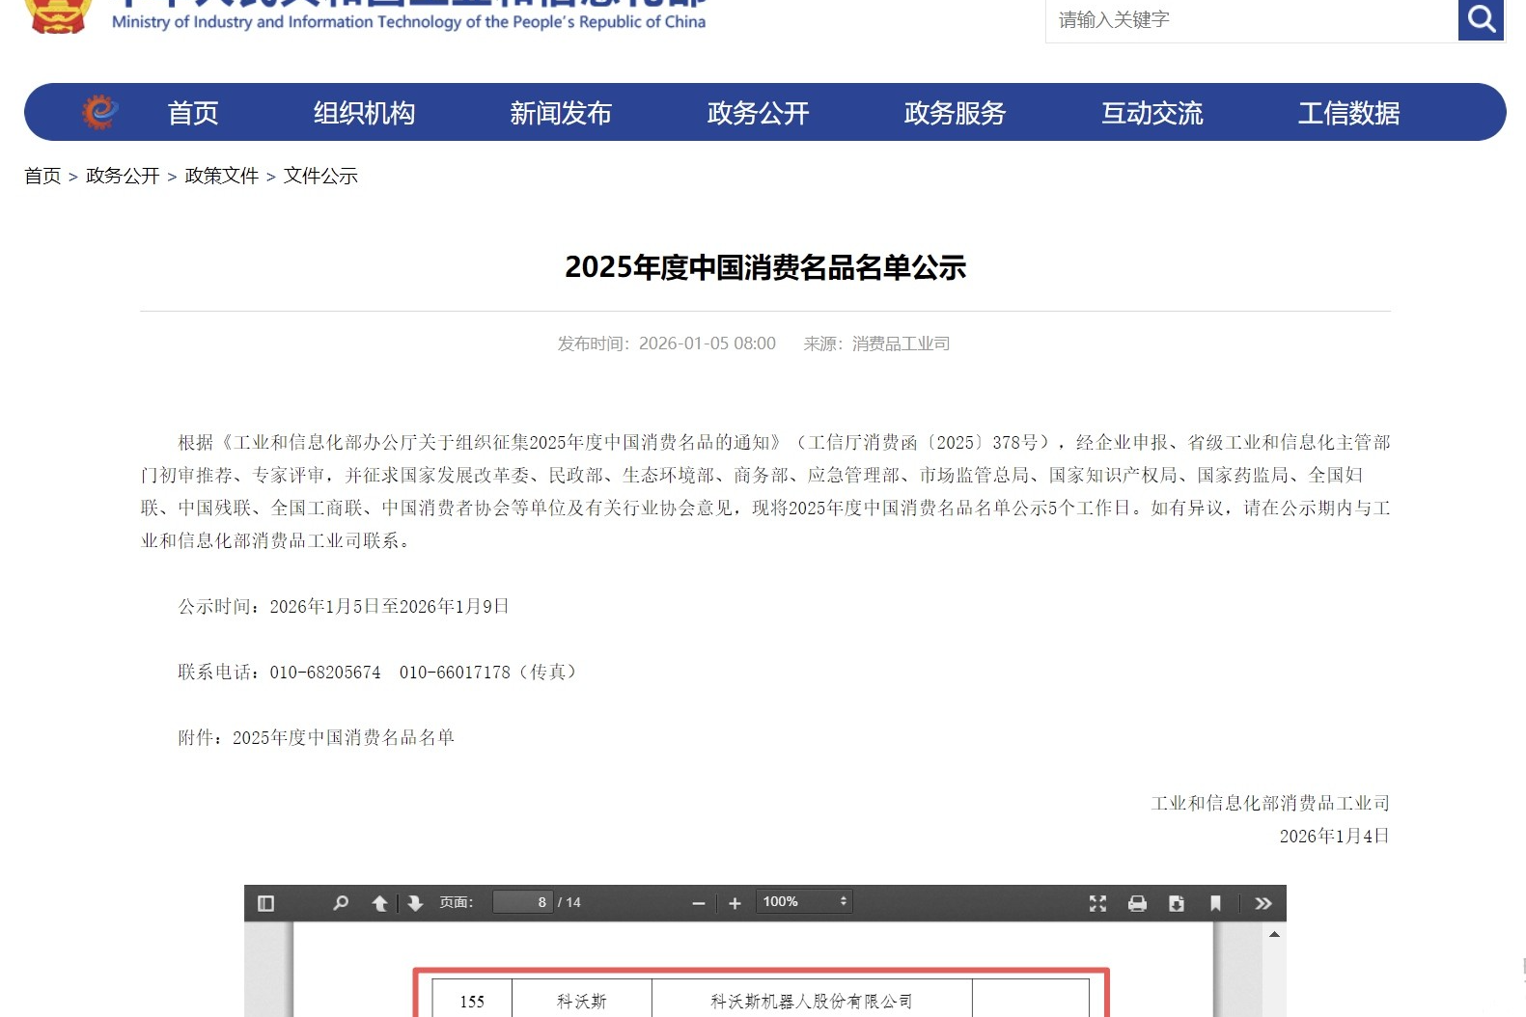Focus the keyword search box
1526x1017 pixels.
1251,20
